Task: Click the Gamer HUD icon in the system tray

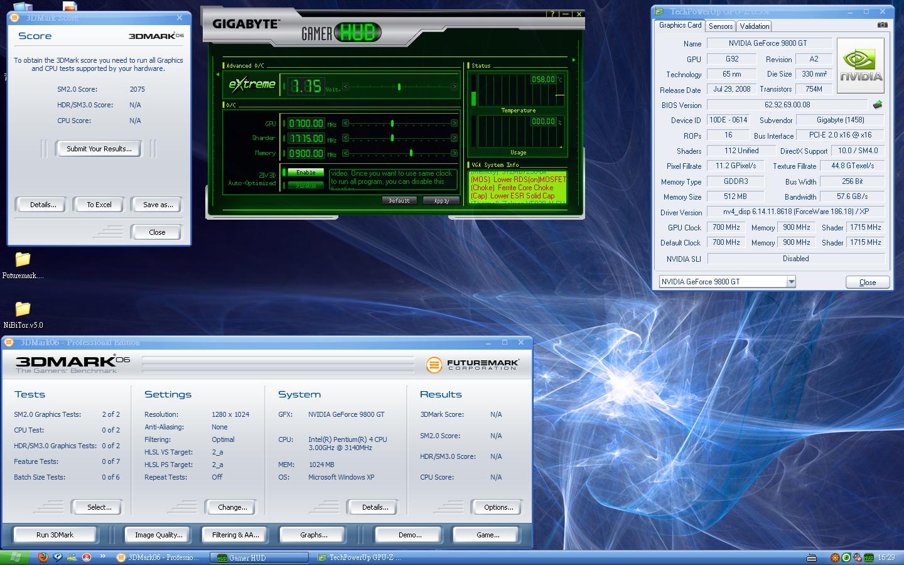Action: [869, 557]
